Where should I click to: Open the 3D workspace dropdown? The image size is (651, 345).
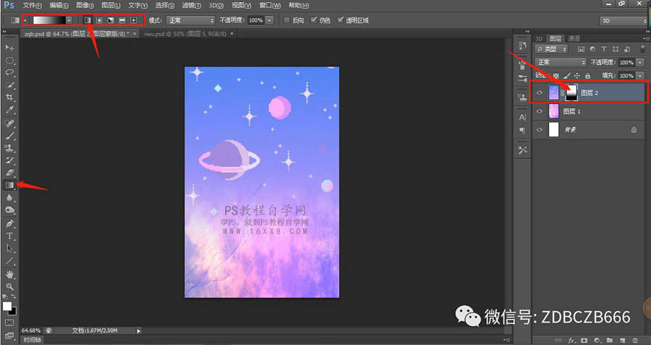coord(624,20)
